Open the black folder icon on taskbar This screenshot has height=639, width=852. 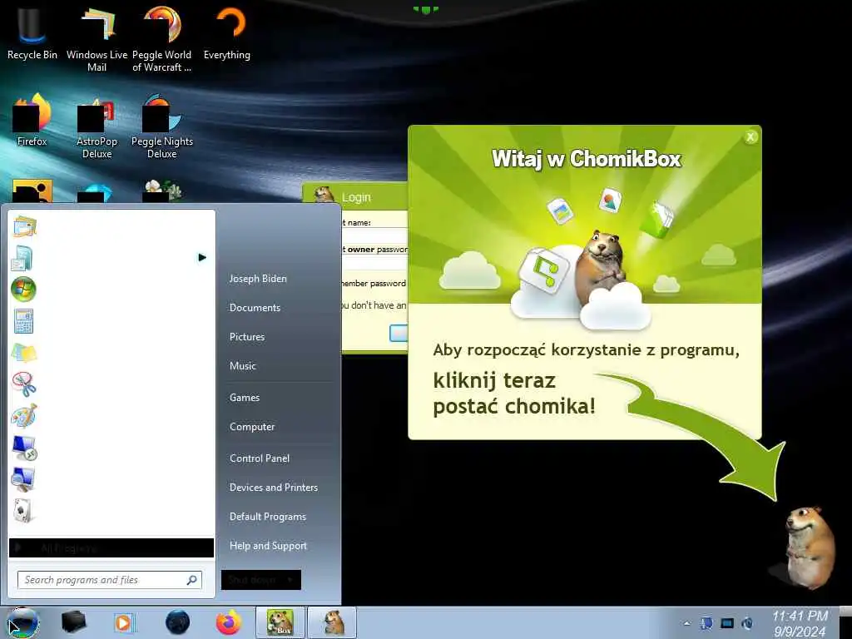point(73,622)
